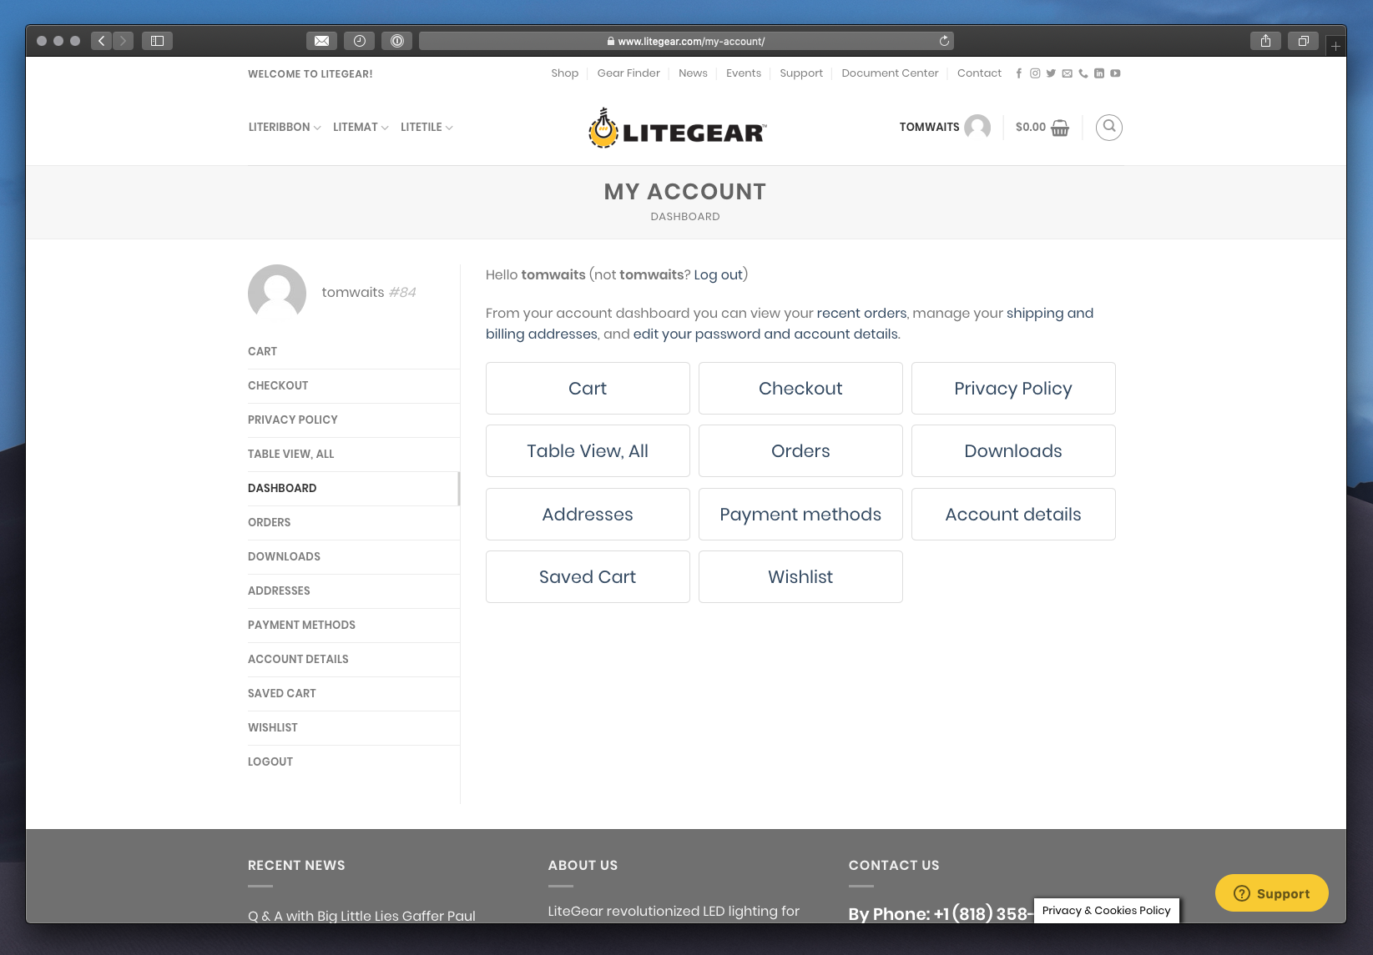Screen dimensions: 1373x955
Task: Open LiteGear LinkedIn icon link
Action: point(1099,73)
